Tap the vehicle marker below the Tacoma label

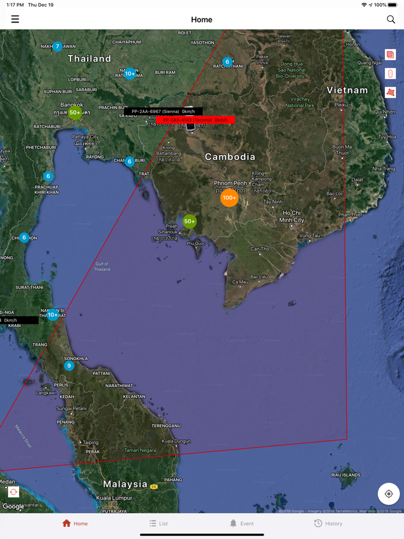click(x=190, y=127)
